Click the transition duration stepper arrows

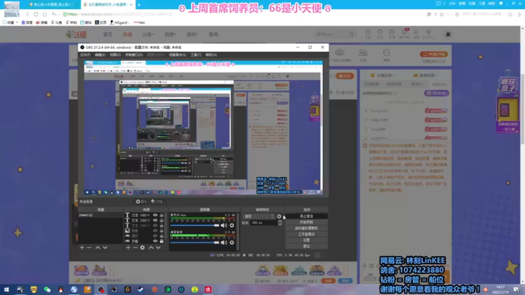280,223
